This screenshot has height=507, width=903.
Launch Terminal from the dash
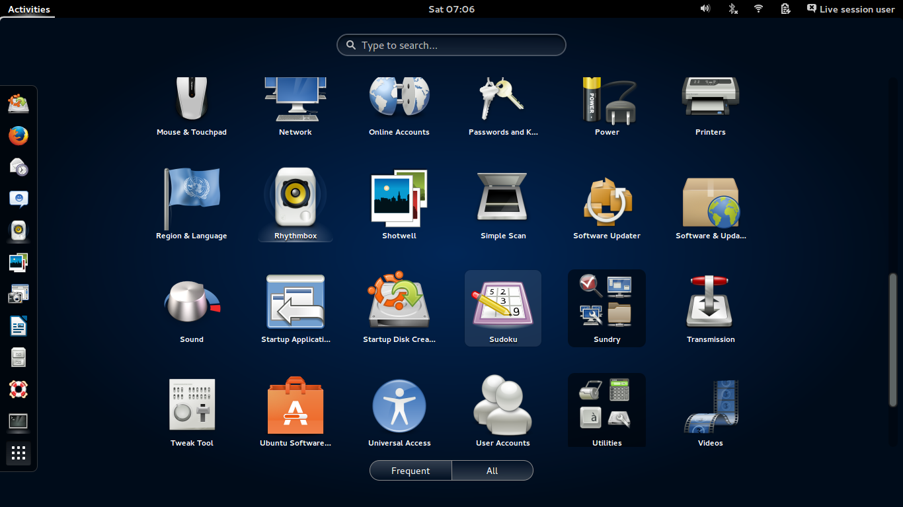[x=19, y=421]
